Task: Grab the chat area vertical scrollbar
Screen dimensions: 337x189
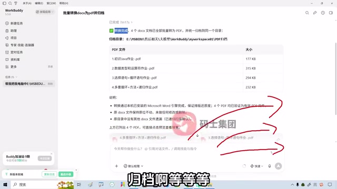Action: 336,79
